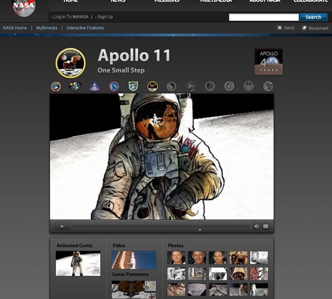The image size is (332, 299).
Task: Open Interactive Features breadcrumb link
Action: pyautogui.click(x=85, y=28)
